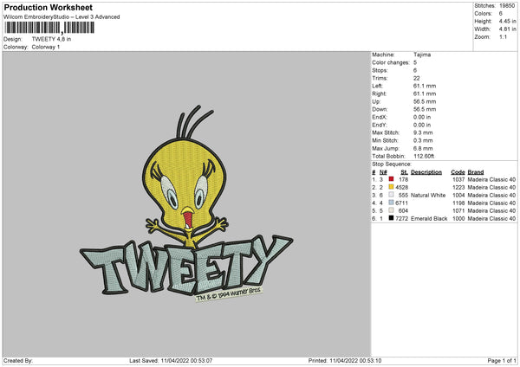Click the Min Stitch value 0.3 mm
Screen dimensions: 520x367
click(x=423, y=140)
